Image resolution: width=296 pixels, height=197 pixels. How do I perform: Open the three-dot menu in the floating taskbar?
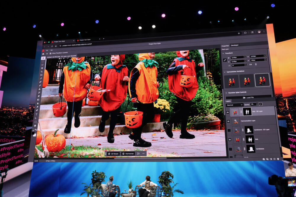click(x=144, y=154)
